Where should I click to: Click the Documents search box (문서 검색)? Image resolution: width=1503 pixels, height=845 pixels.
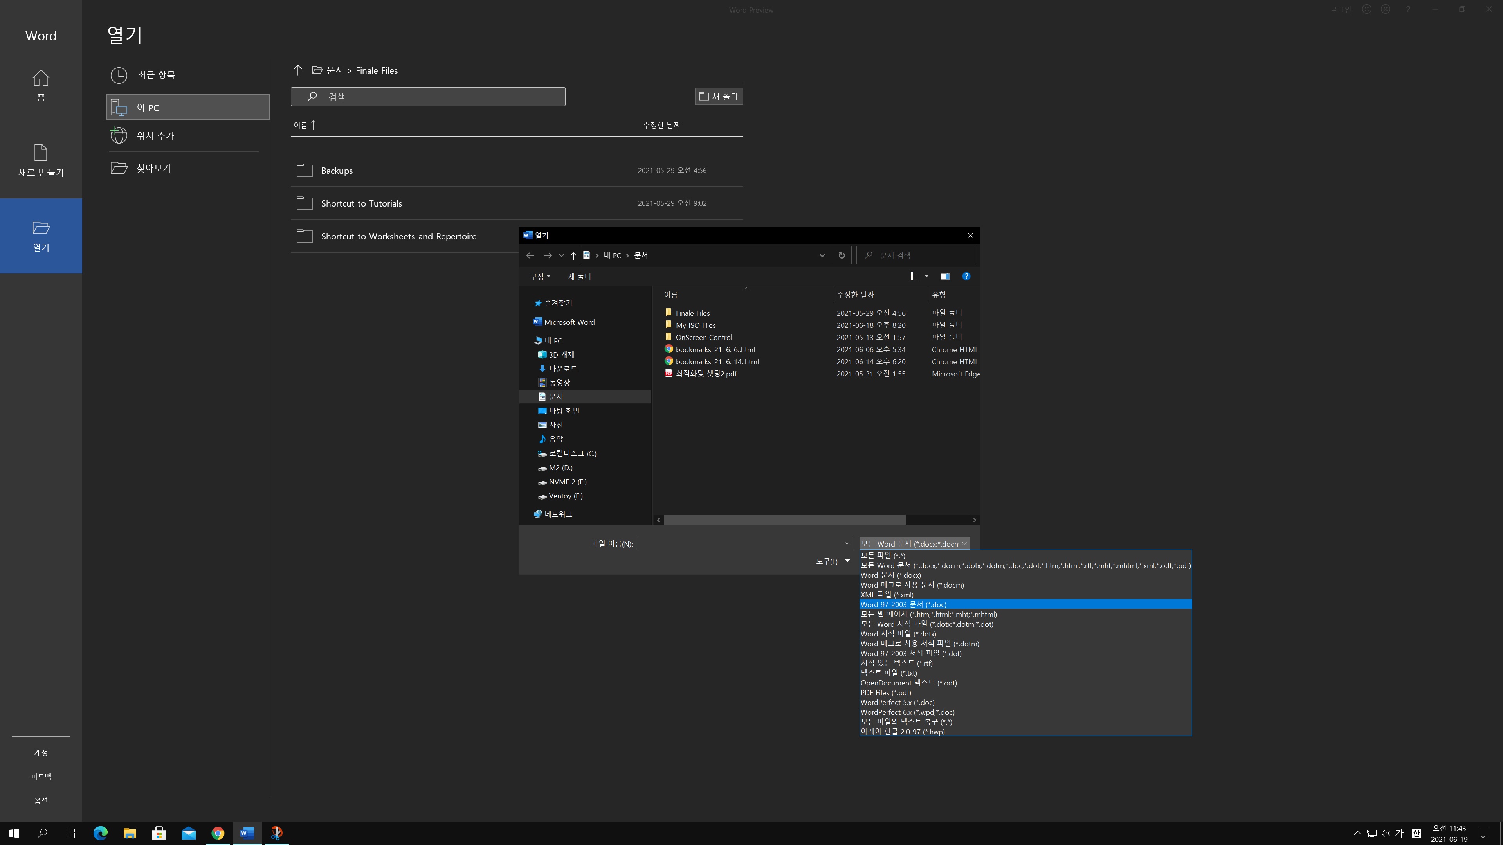(x=915, y=255)
